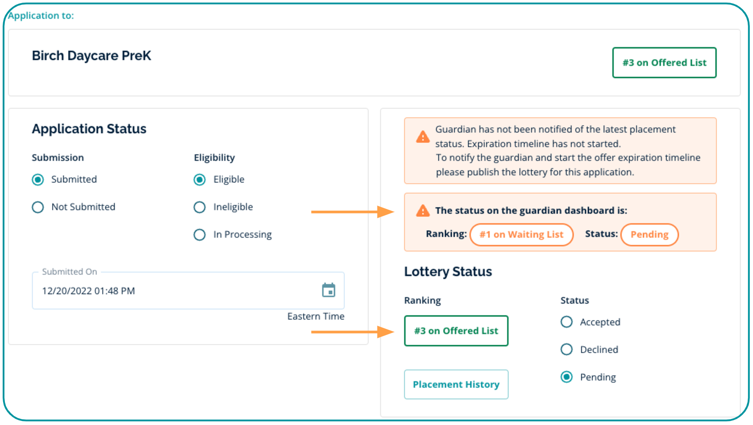
Task: Set lottery status to Accepted
Action: point(567,322)
